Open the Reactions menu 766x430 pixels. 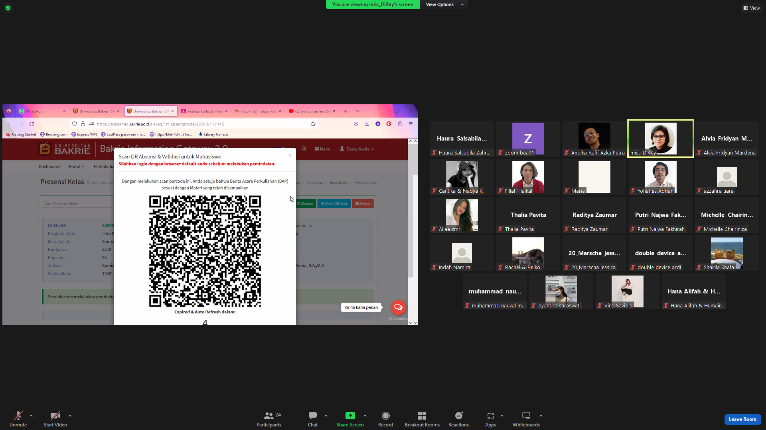[x=458, y=419]
